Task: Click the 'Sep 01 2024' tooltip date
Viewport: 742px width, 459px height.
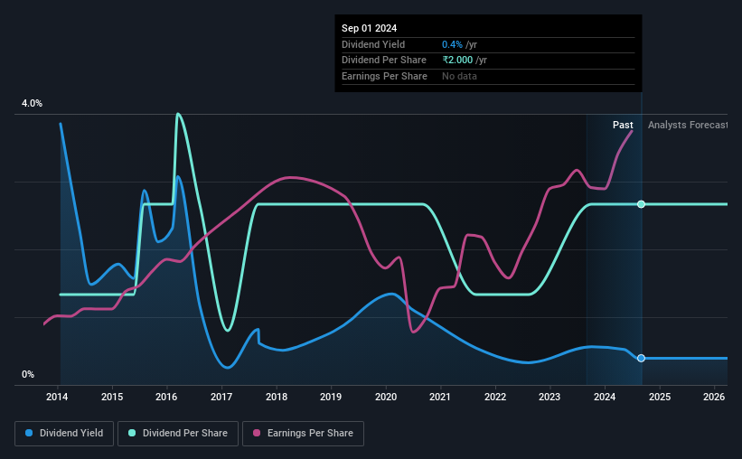Action: pos(369,28)
